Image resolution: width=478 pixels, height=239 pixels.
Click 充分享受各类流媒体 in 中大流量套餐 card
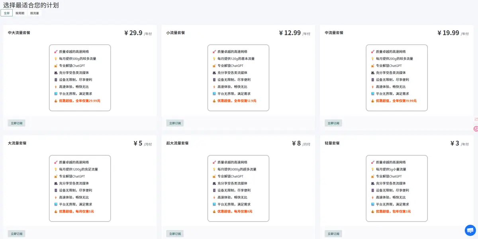click(x=74, y=73)
